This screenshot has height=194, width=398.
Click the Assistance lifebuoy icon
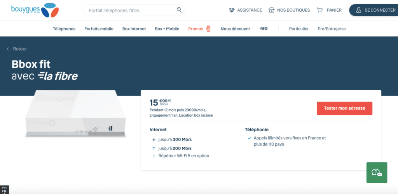click(x=232, y=10)
